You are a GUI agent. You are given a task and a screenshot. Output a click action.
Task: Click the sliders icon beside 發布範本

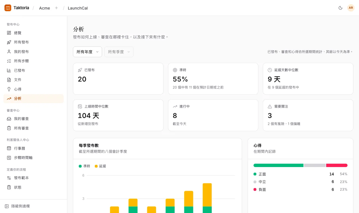coord(9,178)
